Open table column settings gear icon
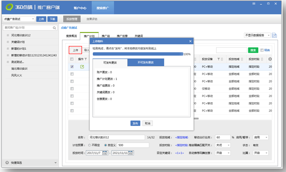 coord(270,59)
